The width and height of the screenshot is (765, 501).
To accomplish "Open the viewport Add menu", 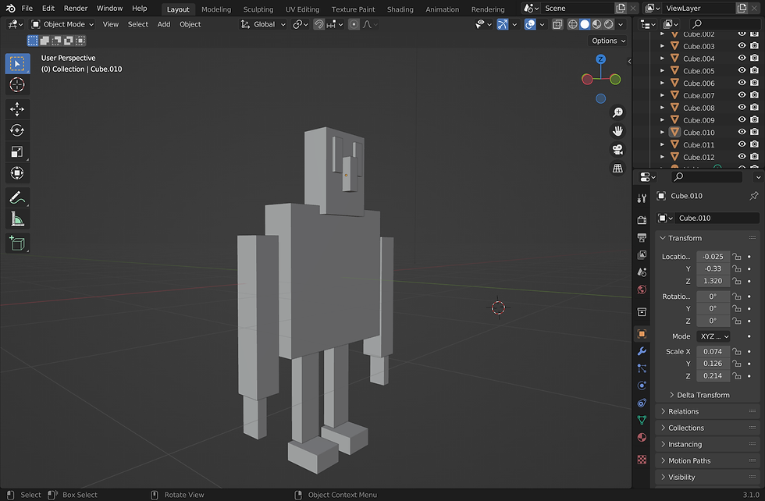I will tap(164, 24).
